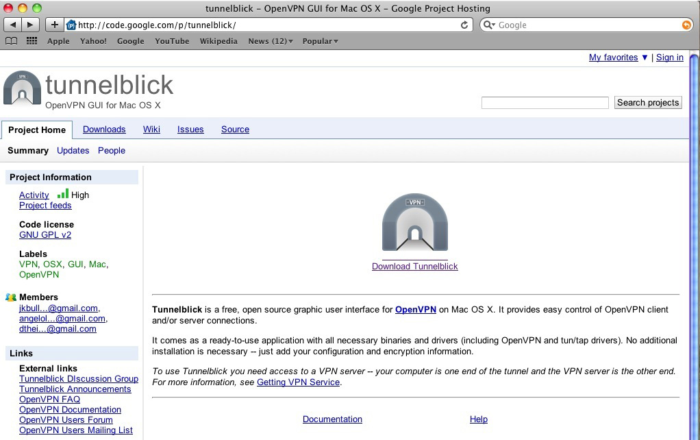Click the Tunnelblick logo in the page header

click(x=23, y=88)
